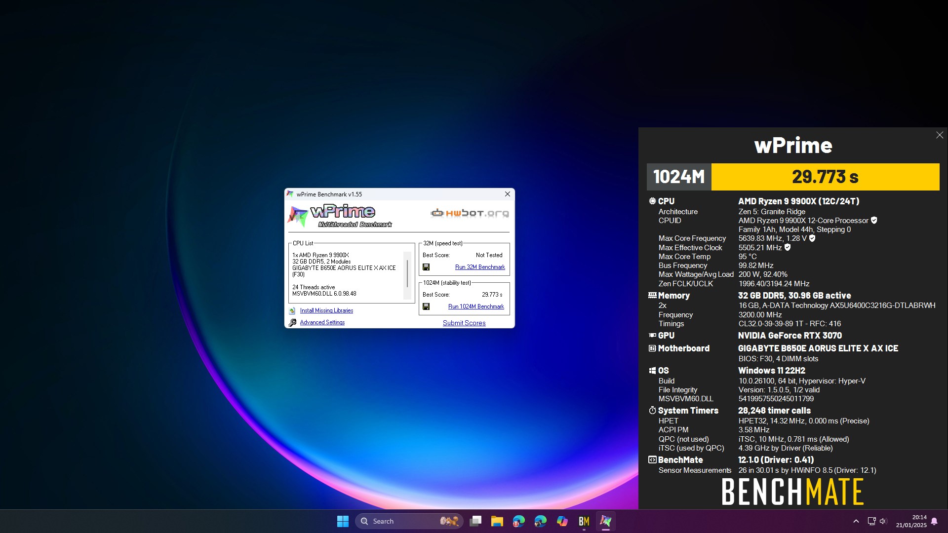Click the taskbar Search box

[x=409, y=521]
